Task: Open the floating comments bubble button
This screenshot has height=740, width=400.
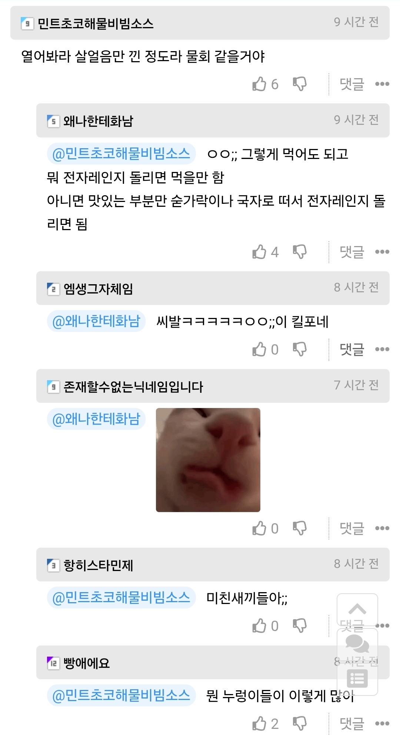Action: (x=357, y=644)
